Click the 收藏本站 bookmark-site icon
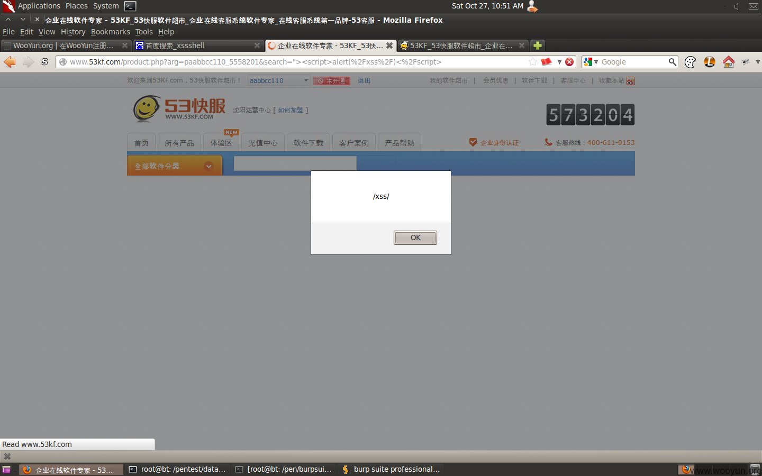The height and width of the screenshot is (476, 762). click(630, 81)
